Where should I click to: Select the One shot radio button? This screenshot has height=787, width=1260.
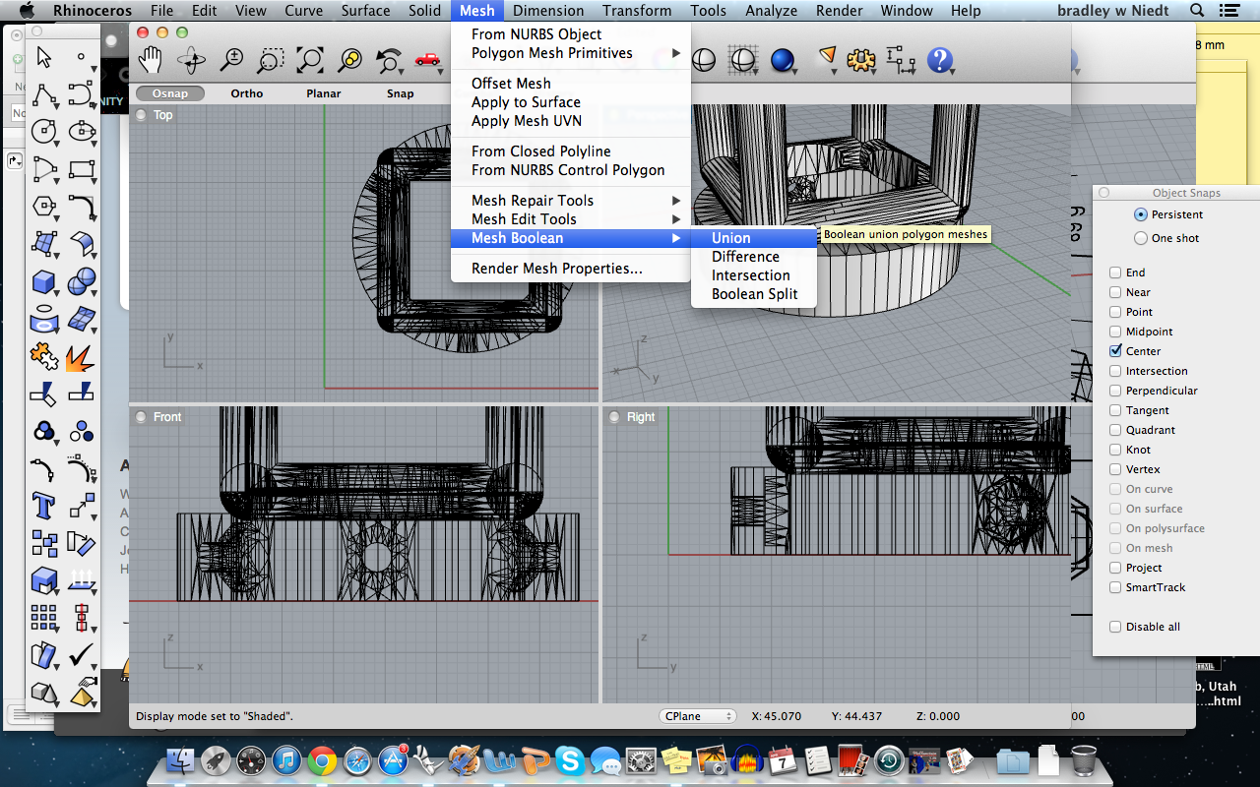(1141, 238)
